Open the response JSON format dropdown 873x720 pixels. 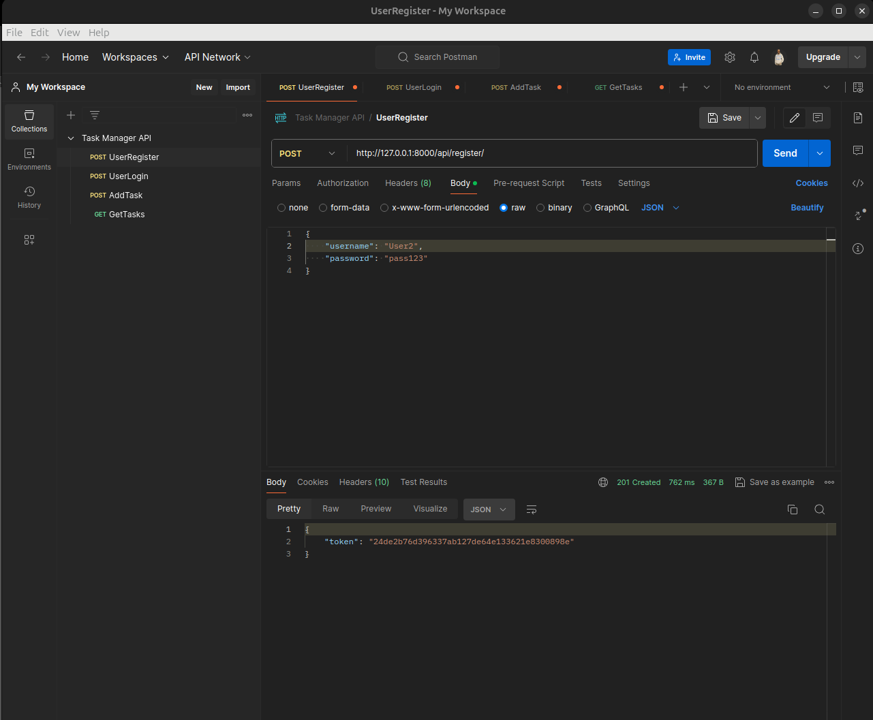tap(489, 510)
